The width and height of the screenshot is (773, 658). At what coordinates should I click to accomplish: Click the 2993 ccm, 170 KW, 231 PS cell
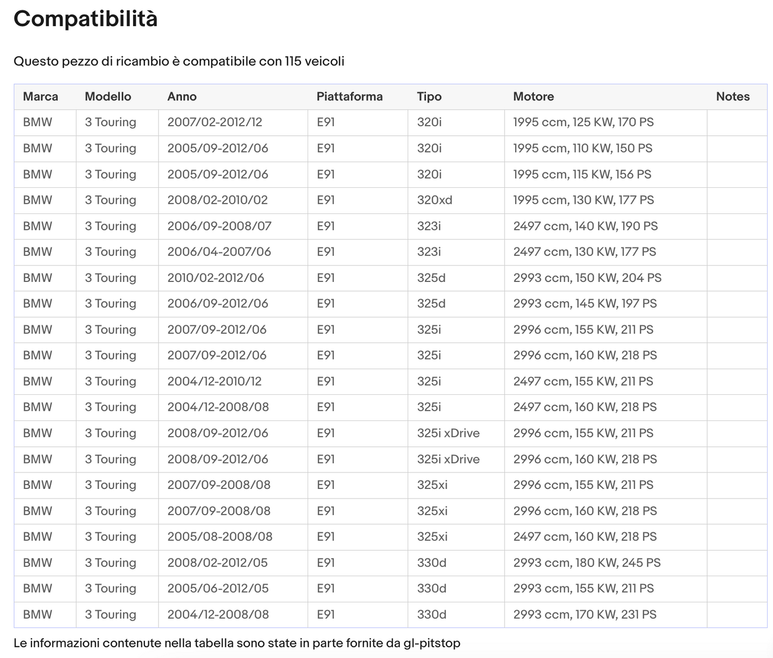coord(606,615)
